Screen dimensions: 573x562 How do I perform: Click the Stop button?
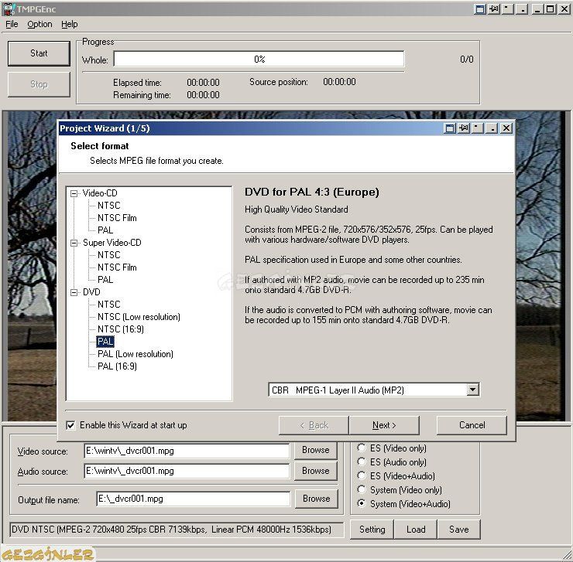pyautogui.click(x=39, y=84)
